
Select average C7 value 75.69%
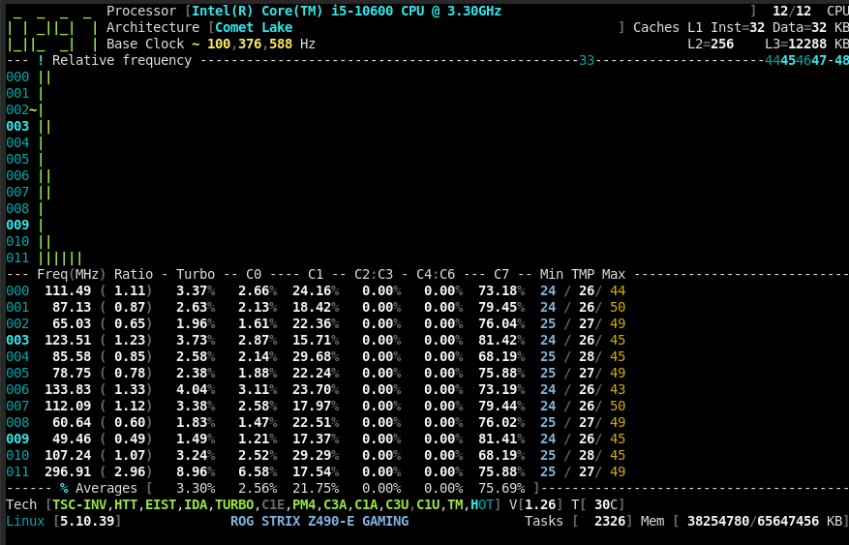coord(501,488)
